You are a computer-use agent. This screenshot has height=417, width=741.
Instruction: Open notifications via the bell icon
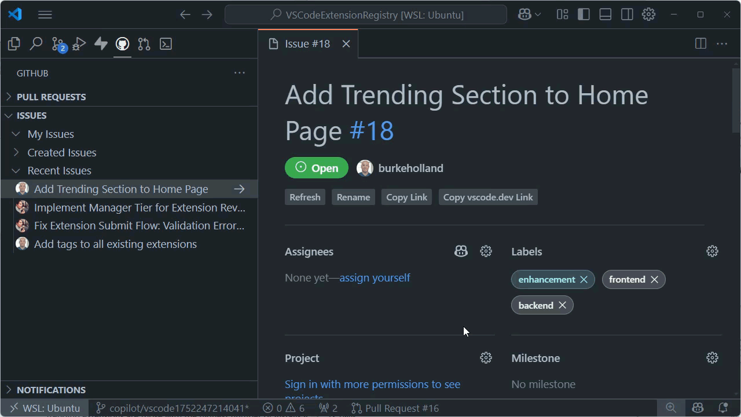(722, 408)
